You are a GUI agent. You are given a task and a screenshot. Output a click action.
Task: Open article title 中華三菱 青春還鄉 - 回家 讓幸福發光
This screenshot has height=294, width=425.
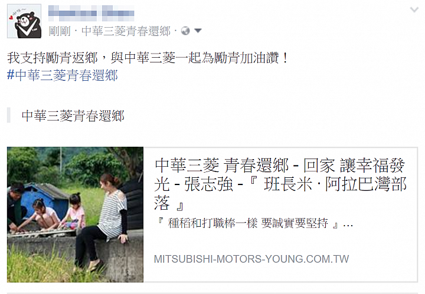tap(280, 175)
